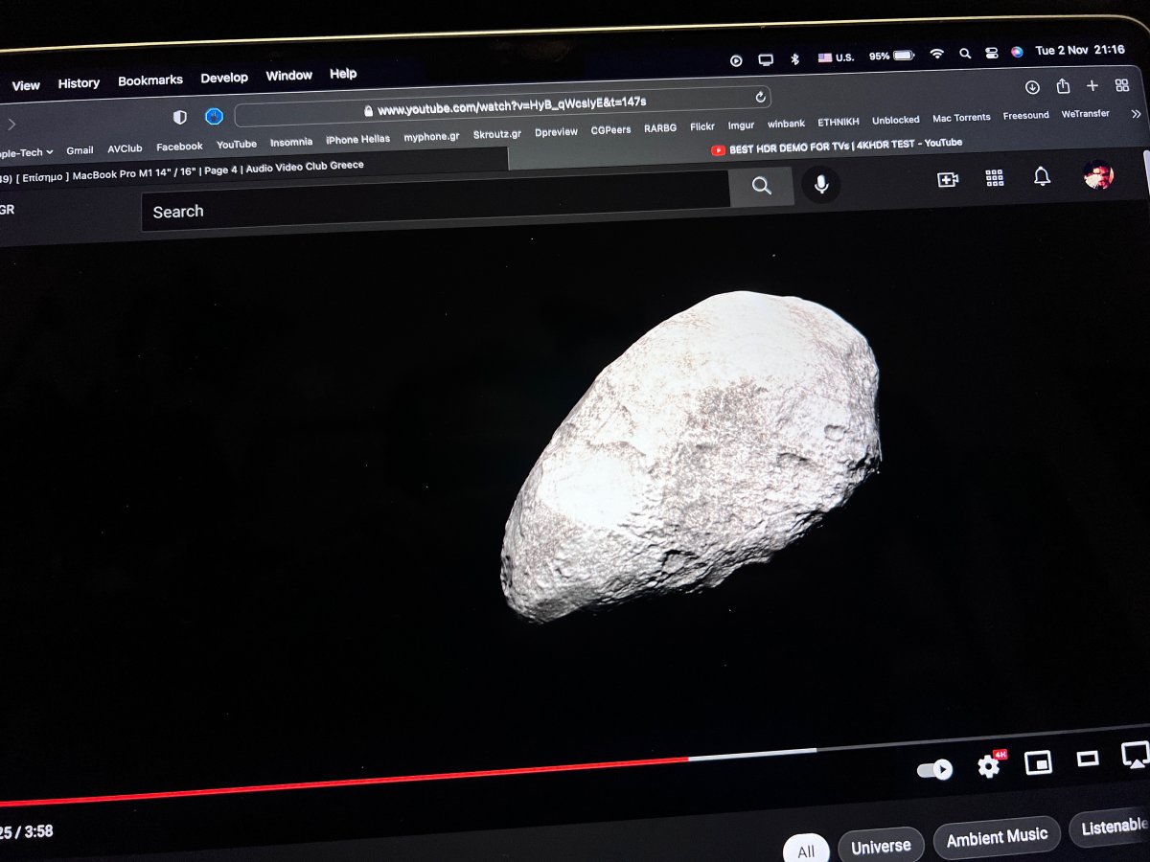The height and width of the screenshot is (862, 1150).
Task: Open the Freesound bookmark link
Action: point(1025,116)
